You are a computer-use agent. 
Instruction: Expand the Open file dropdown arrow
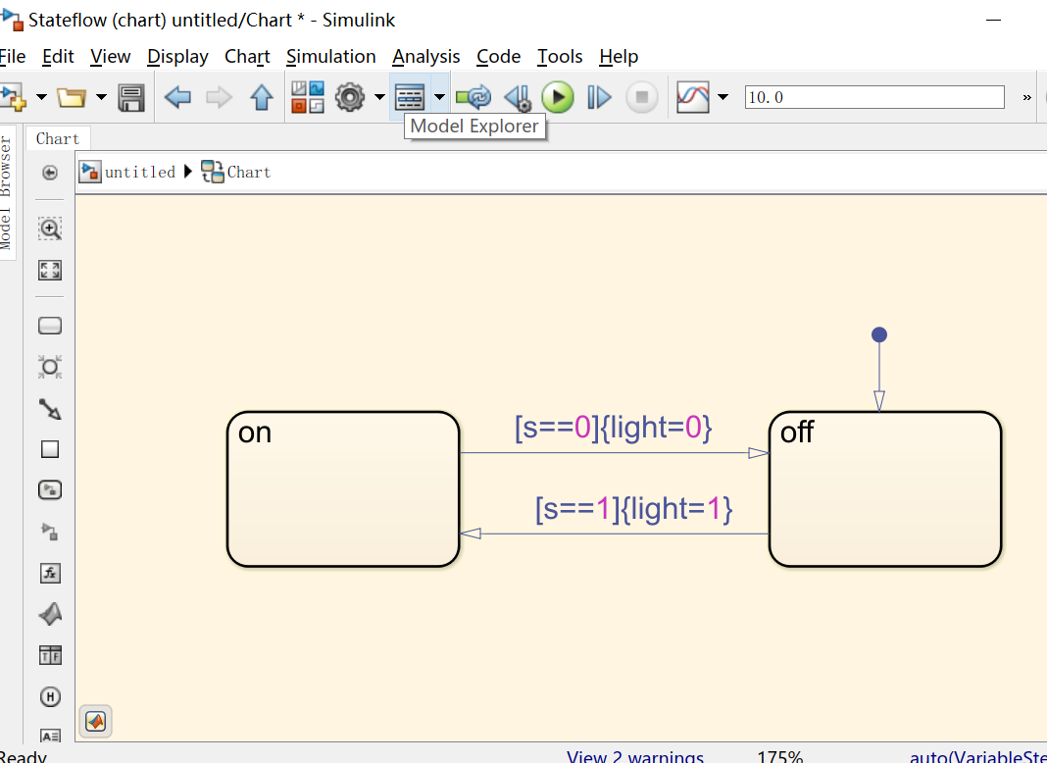tap(102, 96)
